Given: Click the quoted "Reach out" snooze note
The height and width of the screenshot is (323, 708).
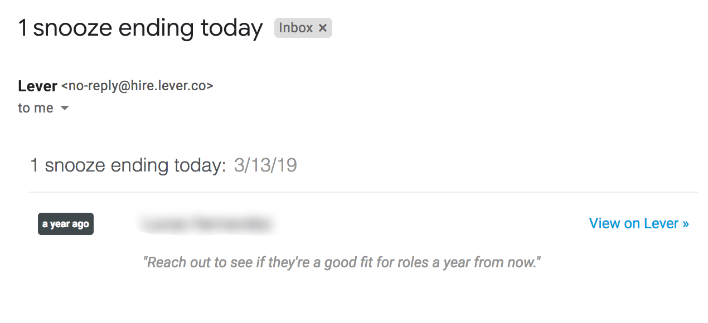Looking at the screenshot, I should click(x=342, y=262).
